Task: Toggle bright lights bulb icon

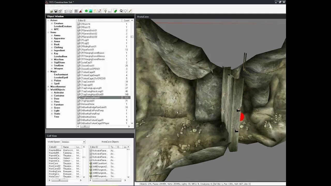Action: tap(105, 11)
